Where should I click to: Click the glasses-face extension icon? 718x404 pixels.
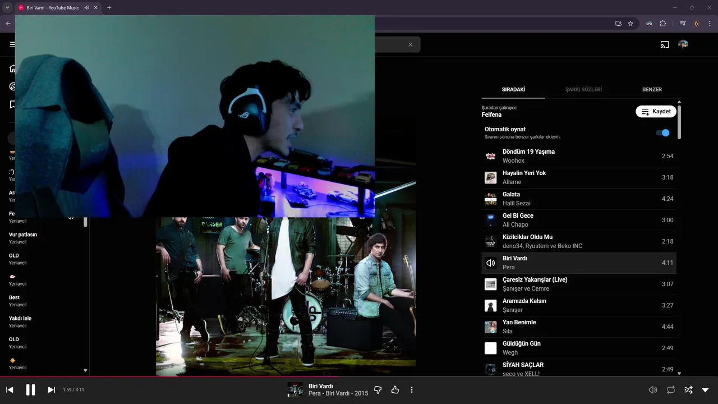(x=649, y=24)
